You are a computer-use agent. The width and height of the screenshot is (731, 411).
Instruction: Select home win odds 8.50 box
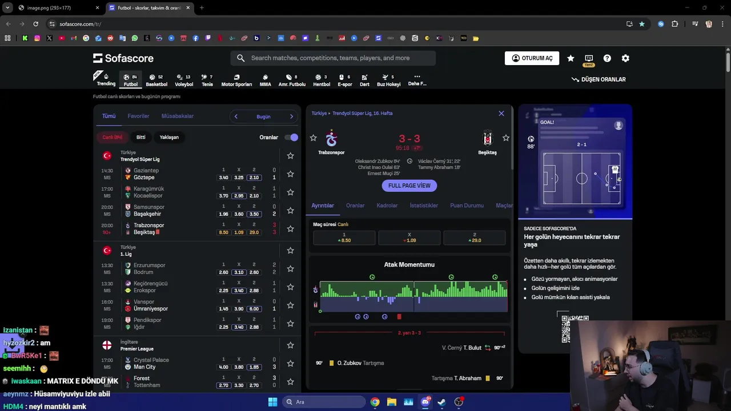coord(344,237)
